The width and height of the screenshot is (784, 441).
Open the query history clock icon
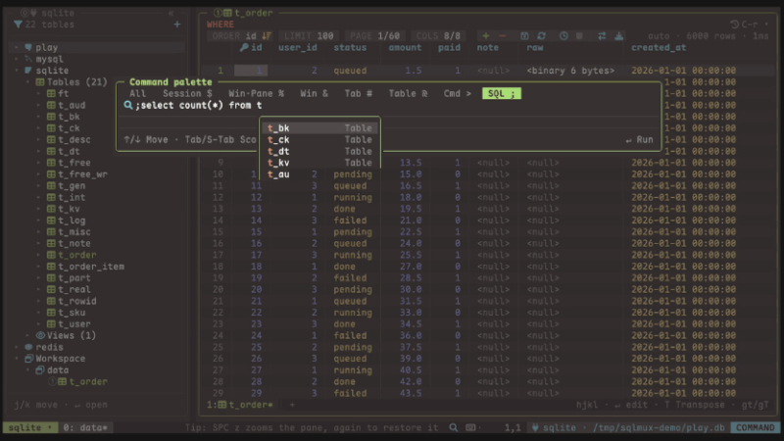click(x=563, y=36)
